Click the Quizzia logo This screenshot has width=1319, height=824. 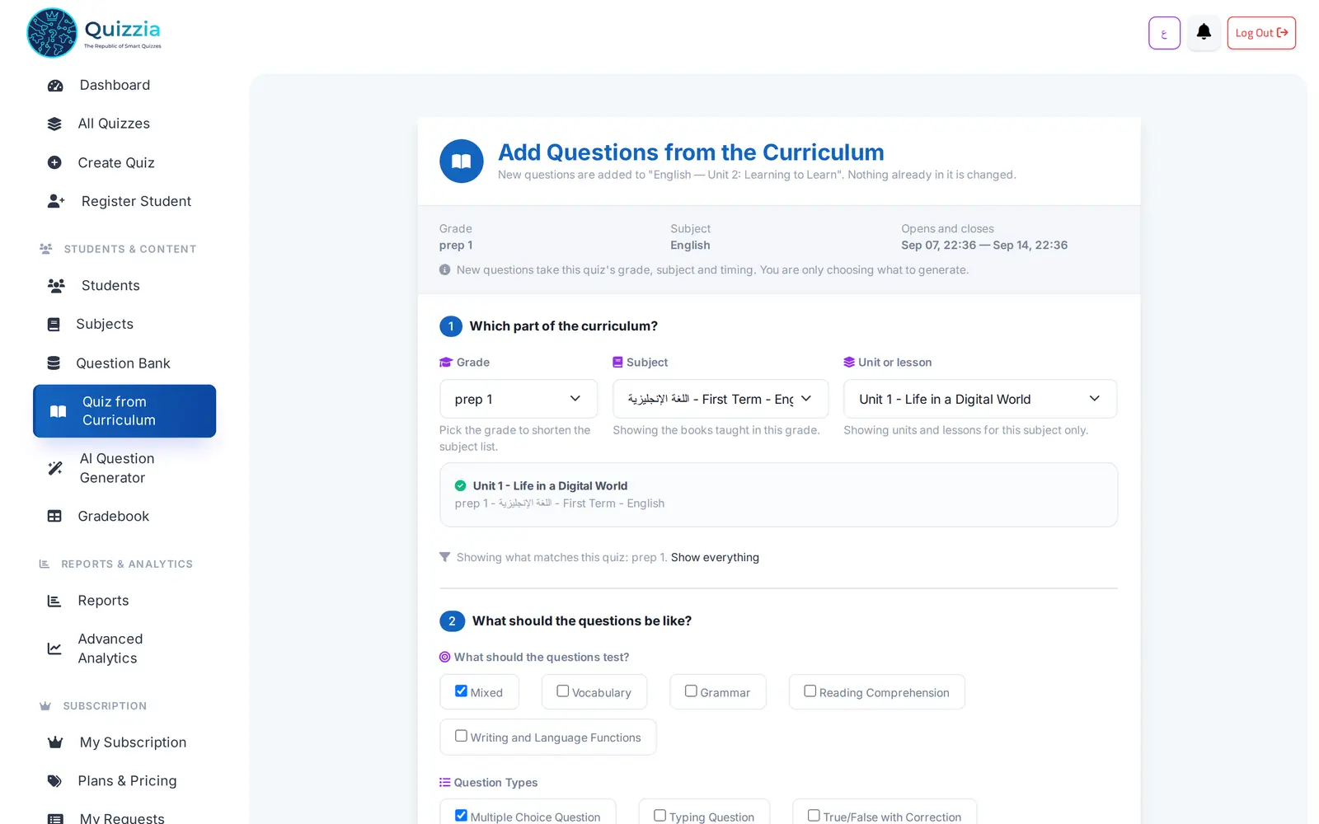point(94,33)
